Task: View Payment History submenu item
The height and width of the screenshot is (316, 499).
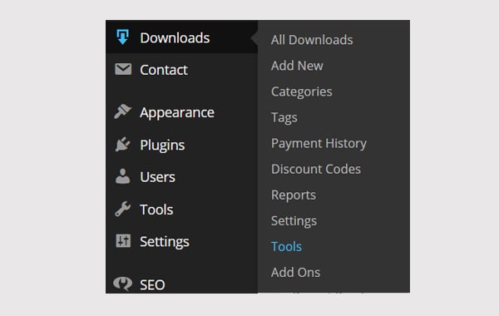Action: (x=319, y=144)
